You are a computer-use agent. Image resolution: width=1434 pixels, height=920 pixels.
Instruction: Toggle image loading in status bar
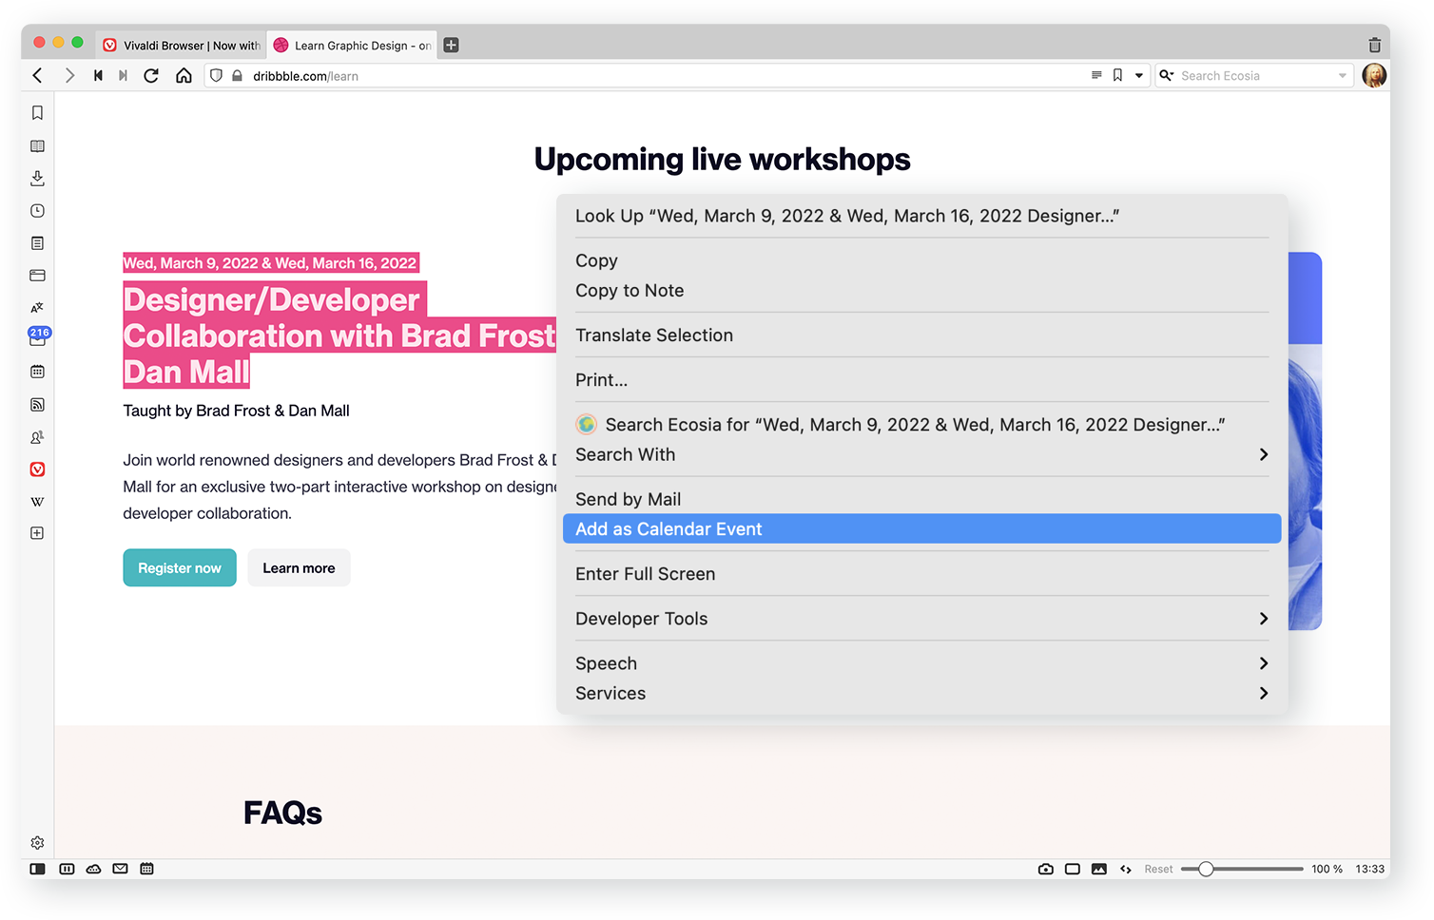(x=1099, y=869)
